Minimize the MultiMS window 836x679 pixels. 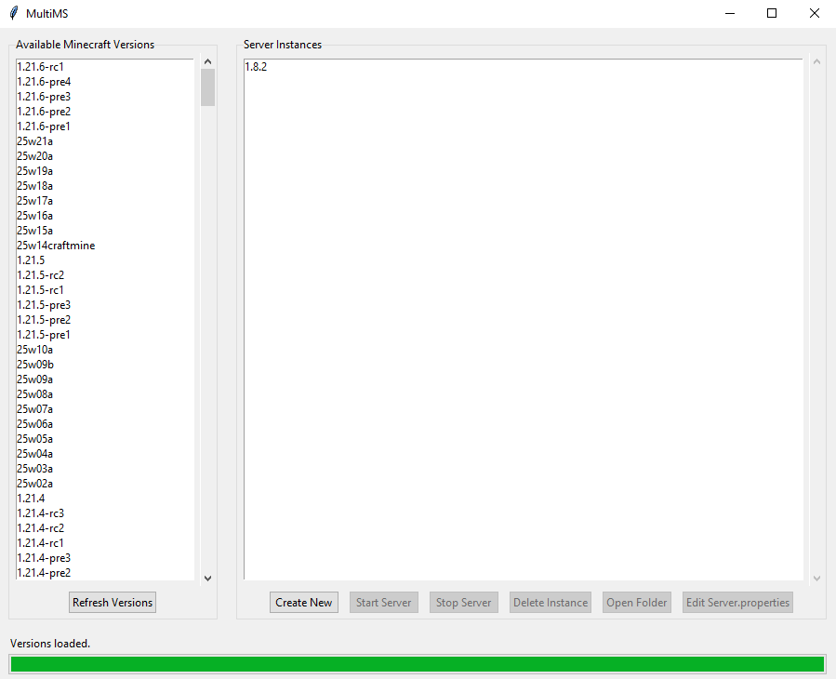[x=730, y=13]
